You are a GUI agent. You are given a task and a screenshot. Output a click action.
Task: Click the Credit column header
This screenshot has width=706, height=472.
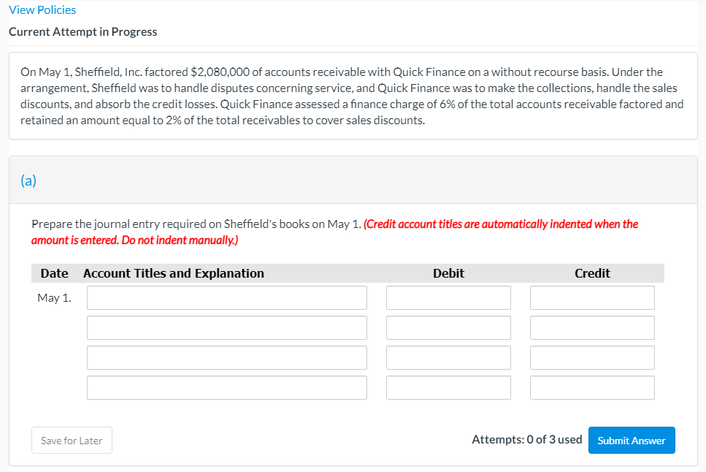tap(592, 273)
